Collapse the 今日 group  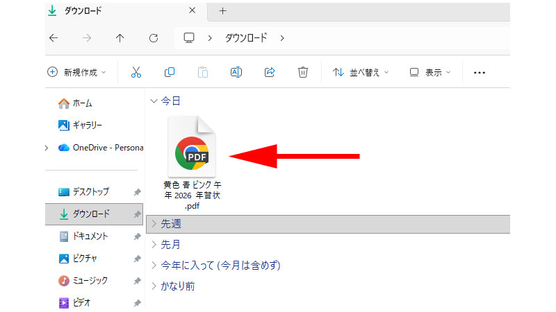tap(154, 101)
